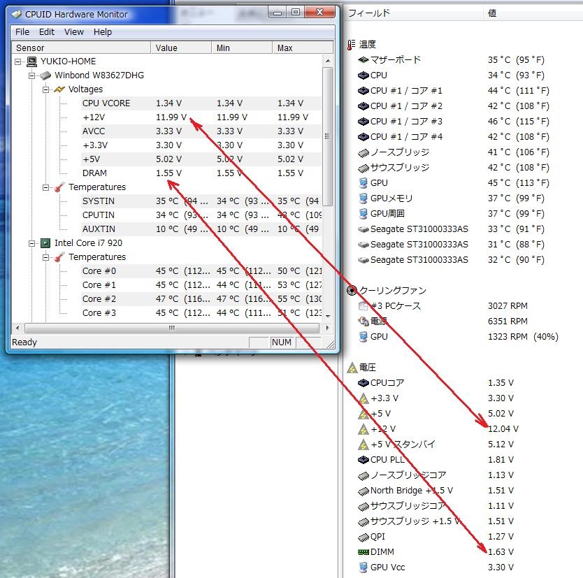This screenshot has width=583, height=578.
Task: Collapse the Intel Core i7 920 node
Action: tap(32, 243)
